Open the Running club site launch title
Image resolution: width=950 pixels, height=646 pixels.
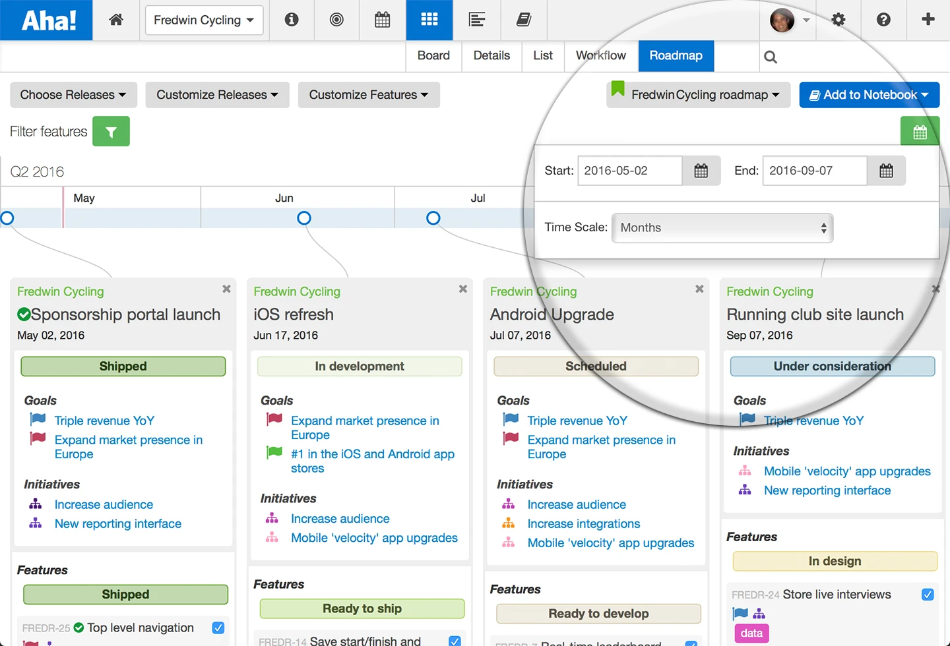(x=815, y=314)
